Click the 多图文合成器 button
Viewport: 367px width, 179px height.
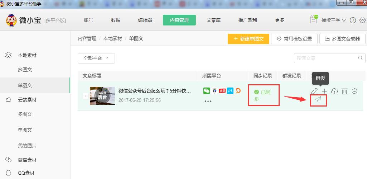pyautogui.click(x=342, y=39)
